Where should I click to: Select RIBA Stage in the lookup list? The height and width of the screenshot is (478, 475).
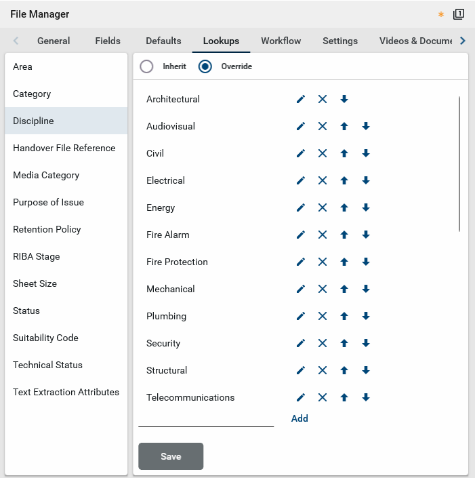coord(37,256)
